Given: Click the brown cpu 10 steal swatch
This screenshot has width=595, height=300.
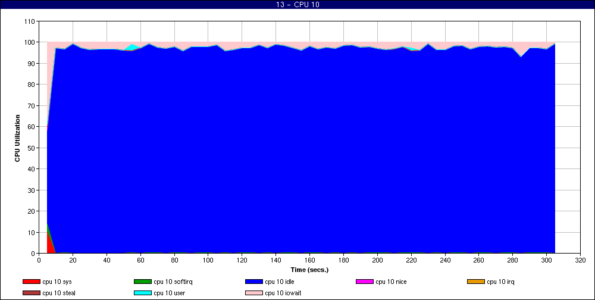Looking at the screenshot, I should 32,293.
